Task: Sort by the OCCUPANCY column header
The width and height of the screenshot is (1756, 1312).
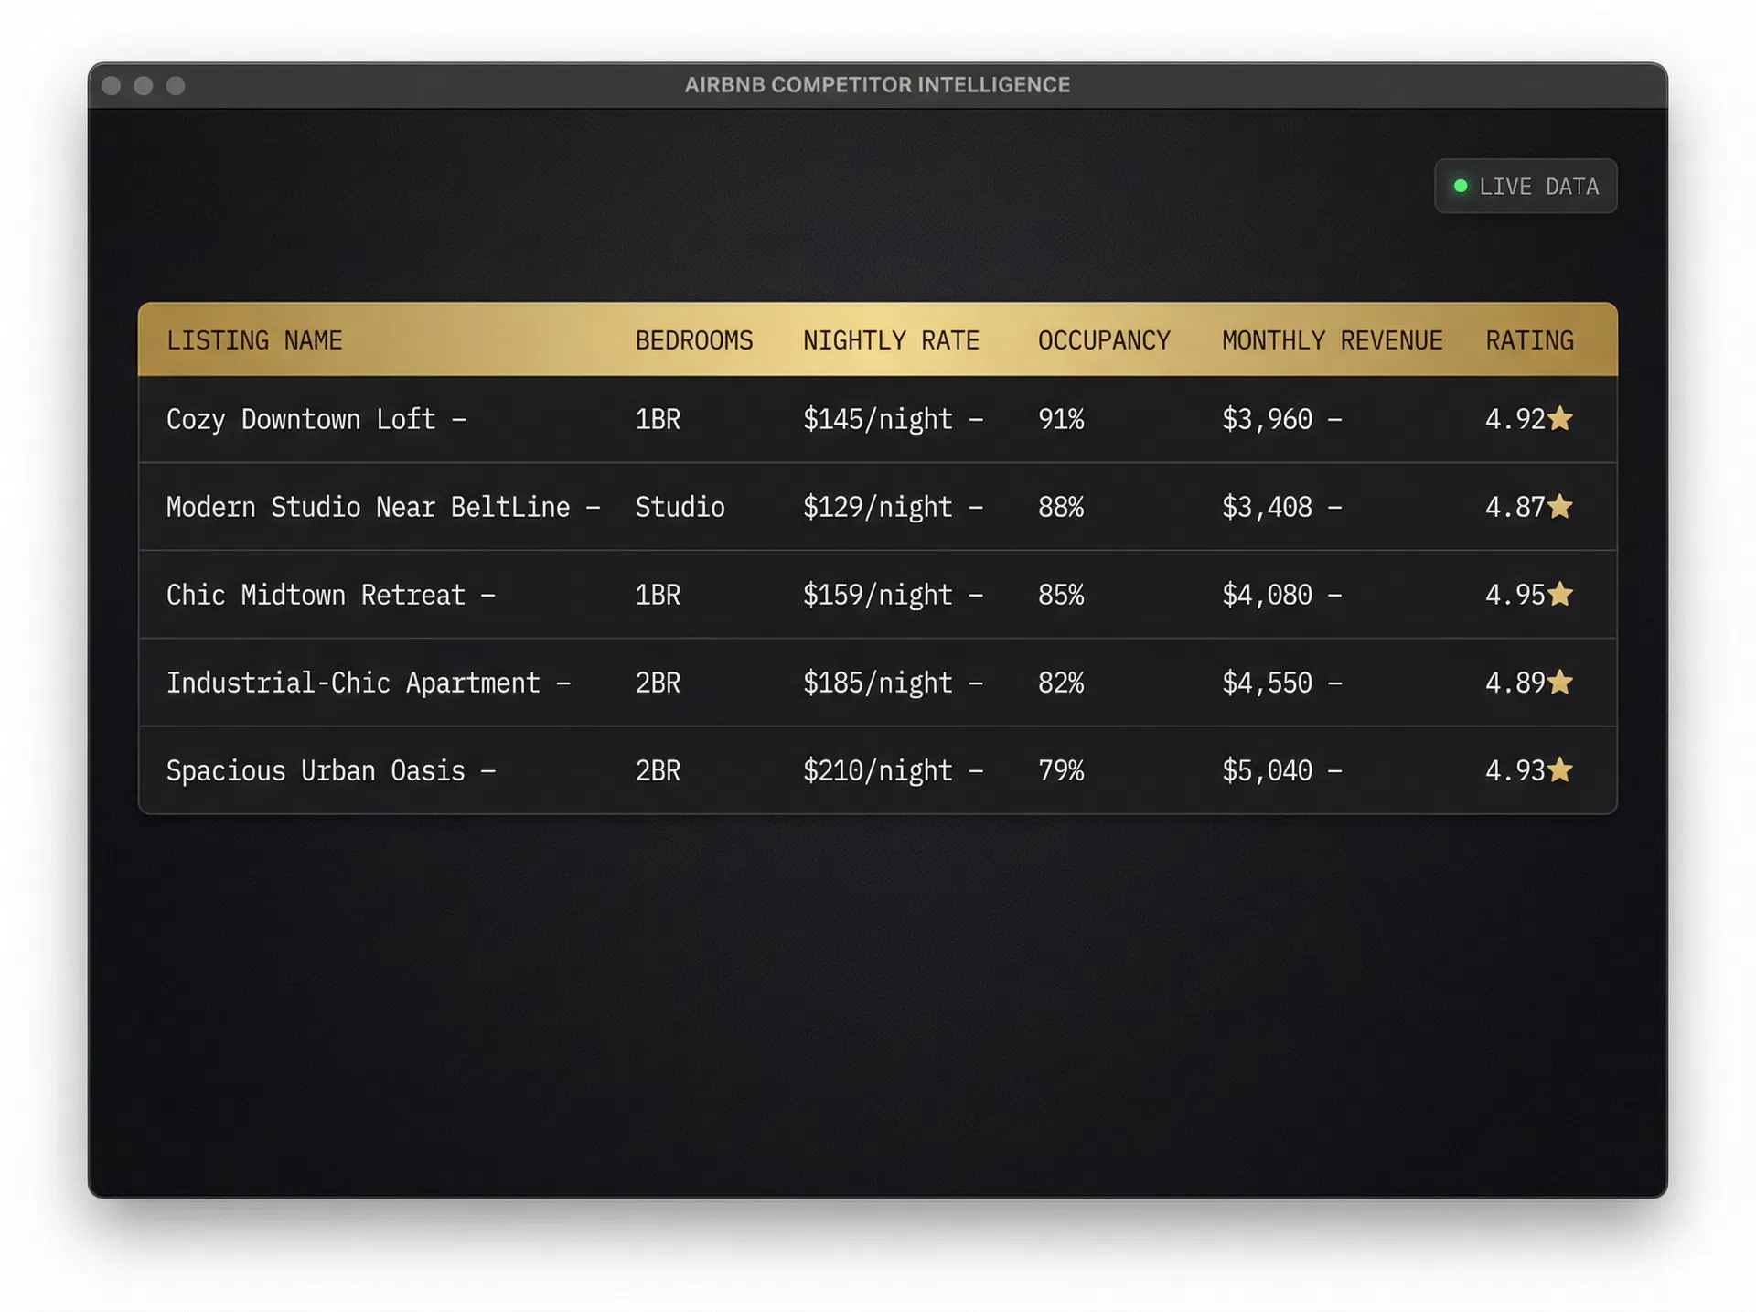Action: [x=1104, y=339]
